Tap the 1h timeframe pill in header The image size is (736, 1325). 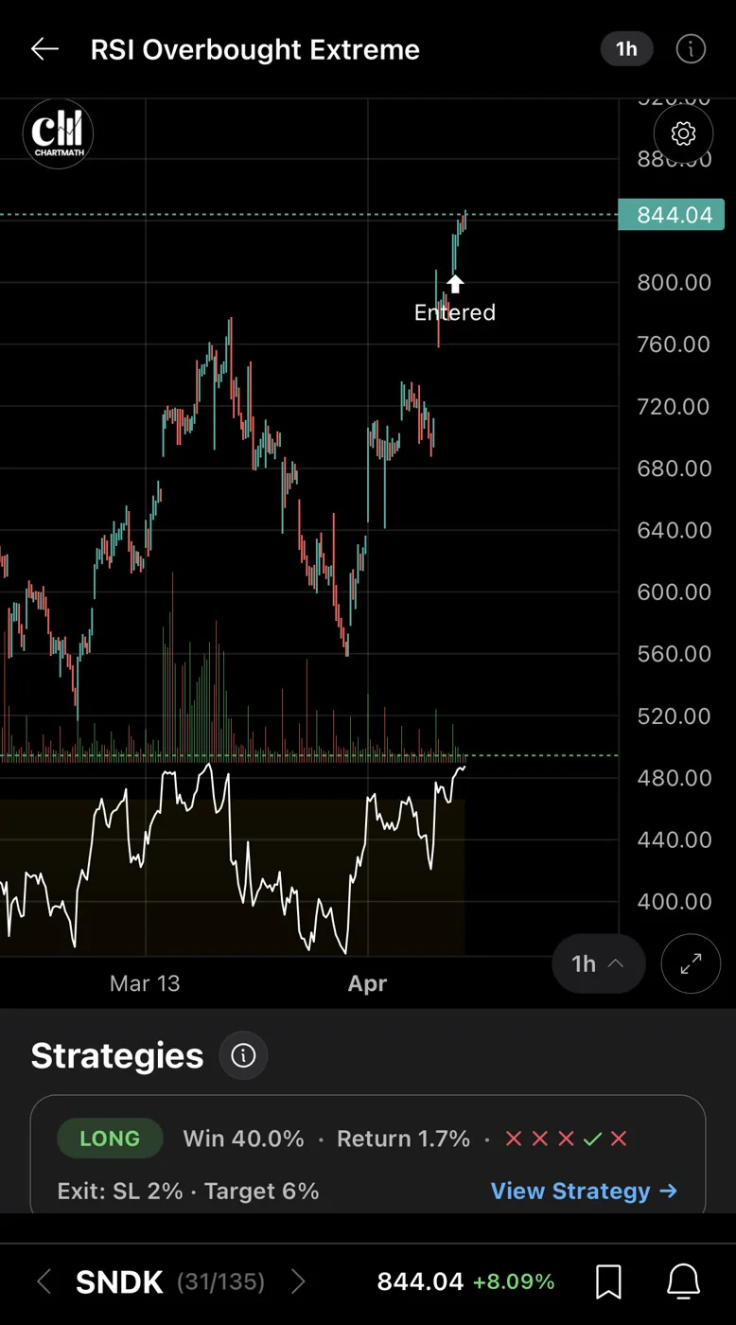pos(626,49)
